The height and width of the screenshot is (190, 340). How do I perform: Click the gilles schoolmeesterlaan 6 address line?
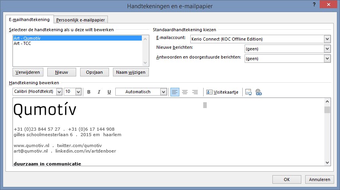click(43, 135)
